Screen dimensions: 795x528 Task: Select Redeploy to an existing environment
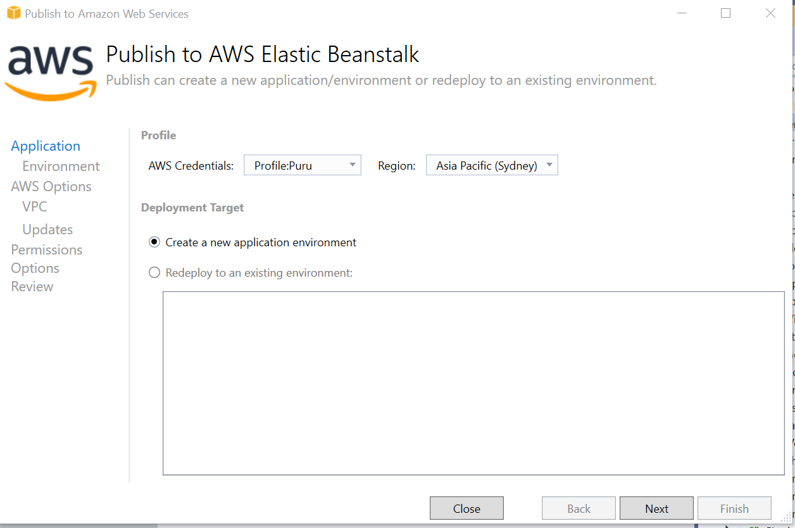click(x=154, y=273)
